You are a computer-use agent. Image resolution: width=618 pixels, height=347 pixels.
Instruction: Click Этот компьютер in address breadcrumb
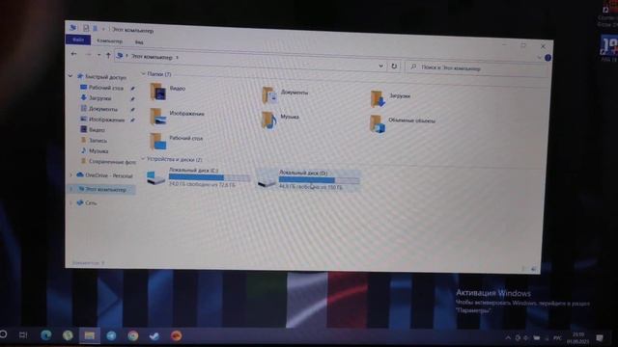[152, 57]
